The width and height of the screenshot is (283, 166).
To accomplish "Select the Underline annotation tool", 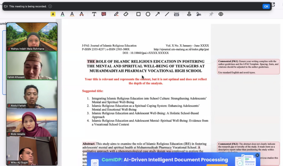I will pos(63,14).
